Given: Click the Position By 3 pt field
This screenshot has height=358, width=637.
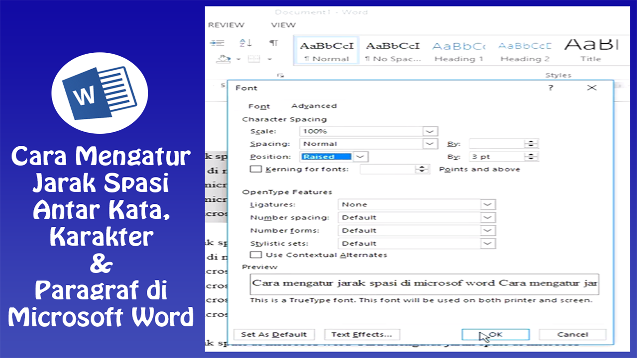Looking at the screenshot, I should tap(497, 157).
